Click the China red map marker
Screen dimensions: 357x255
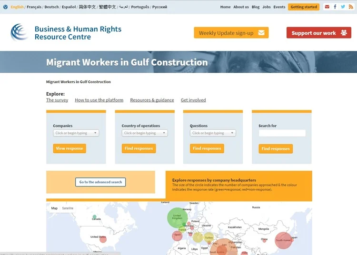[x=264, y=240]
